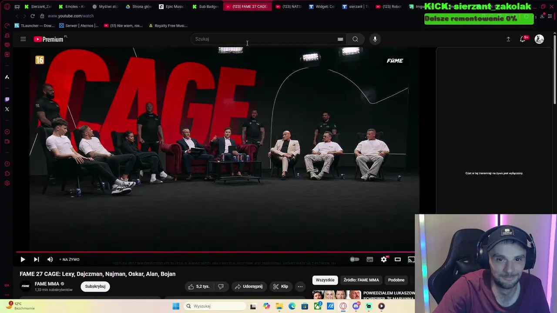Switch to the Sierzant_Zak browser tab
The width and height of the screenshot is (557, 313).
[38, 7]
